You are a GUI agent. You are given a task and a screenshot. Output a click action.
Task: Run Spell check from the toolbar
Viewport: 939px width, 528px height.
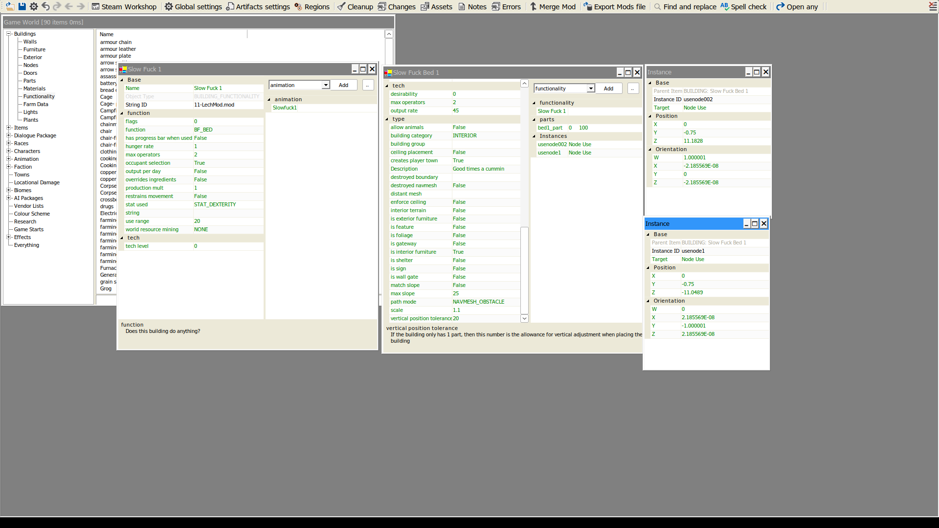point(743,6)
